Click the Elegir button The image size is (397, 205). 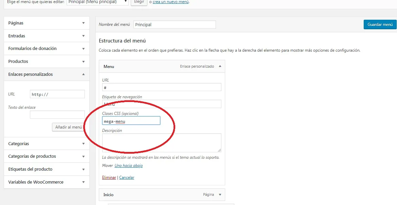coord(139,2)
